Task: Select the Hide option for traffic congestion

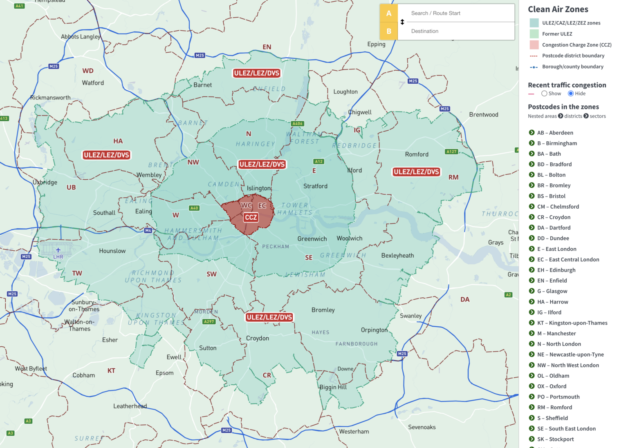Action: click(x=570, y=94)
